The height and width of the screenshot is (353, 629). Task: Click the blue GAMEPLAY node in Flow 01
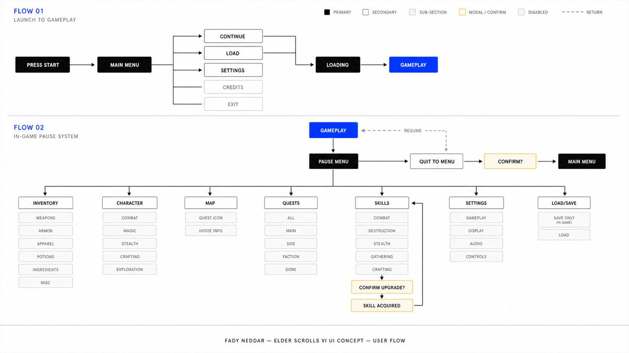(413, 65)
